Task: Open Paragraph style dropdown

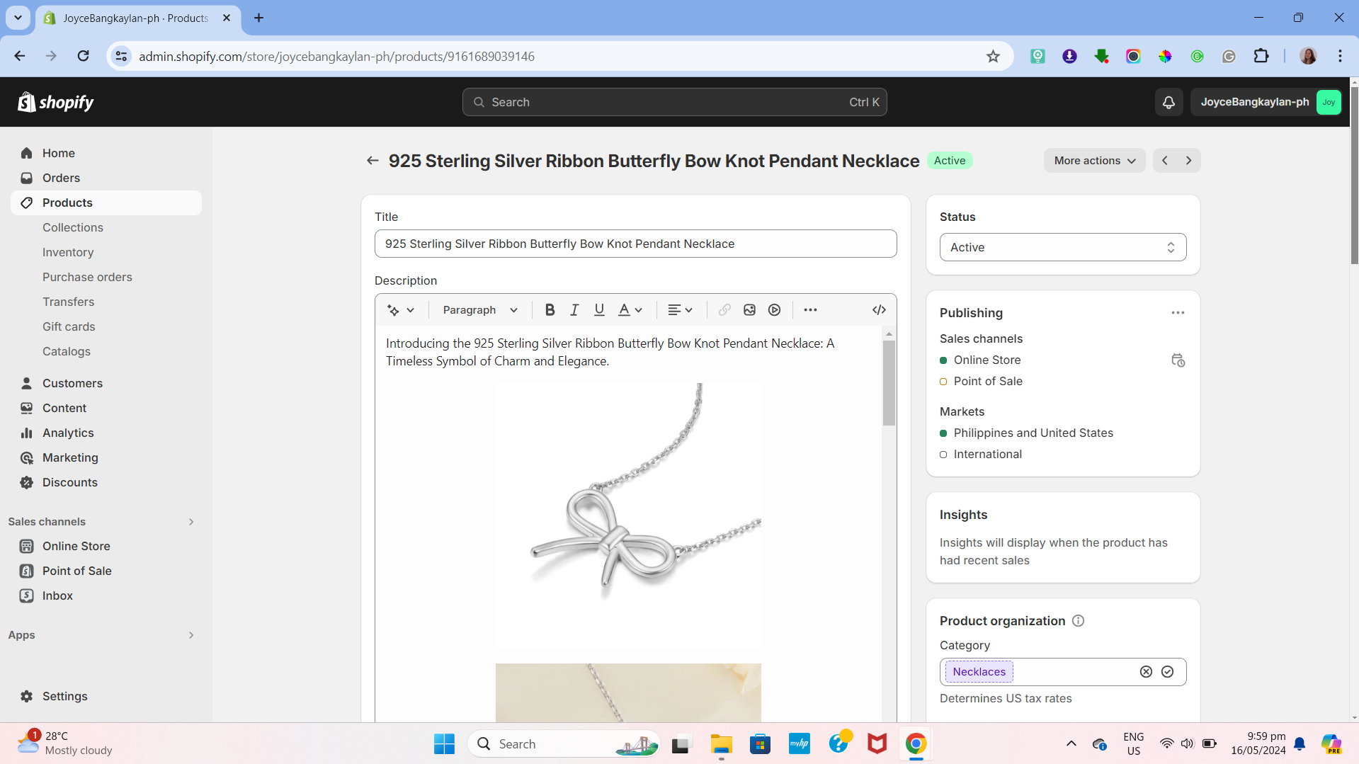Action: tap(480, 310)
